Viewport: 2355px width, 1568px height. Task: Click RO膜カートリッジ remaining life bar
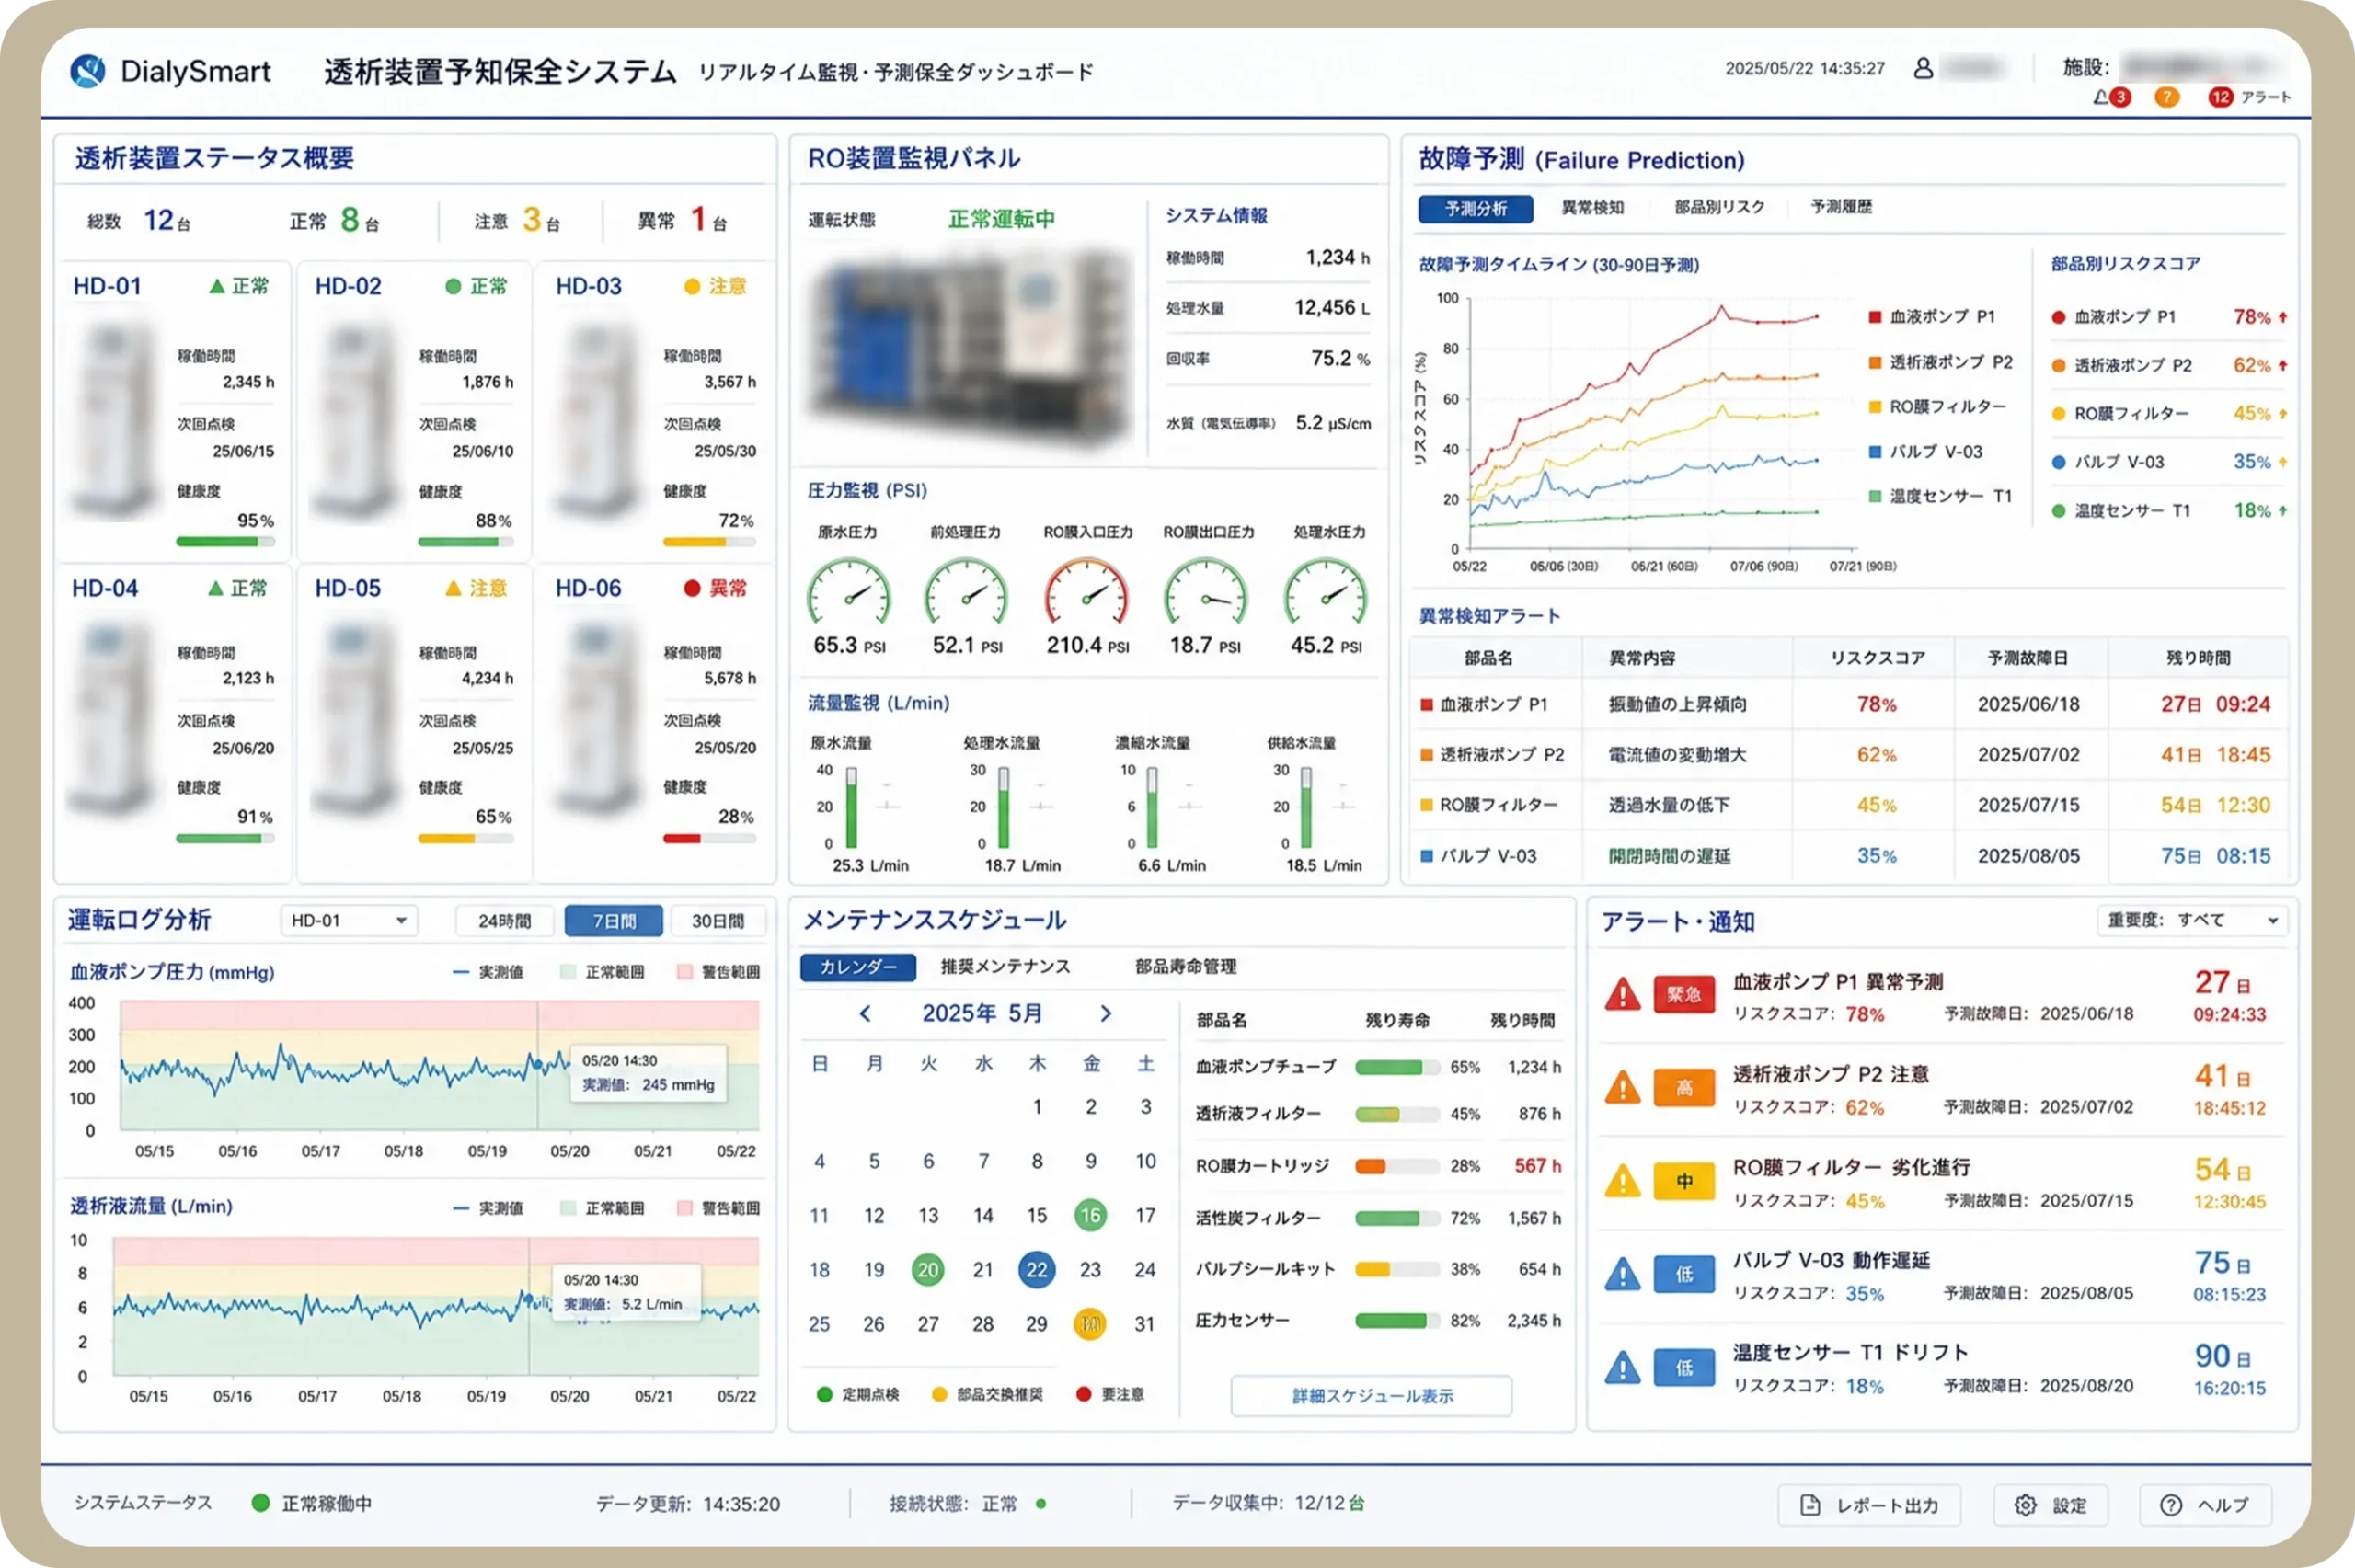tap(1397, 1166)
